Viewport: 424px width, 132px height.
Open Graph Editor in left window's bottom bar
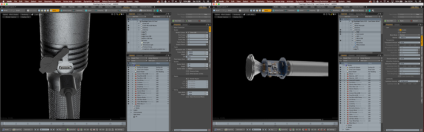(x=17, y=129)
